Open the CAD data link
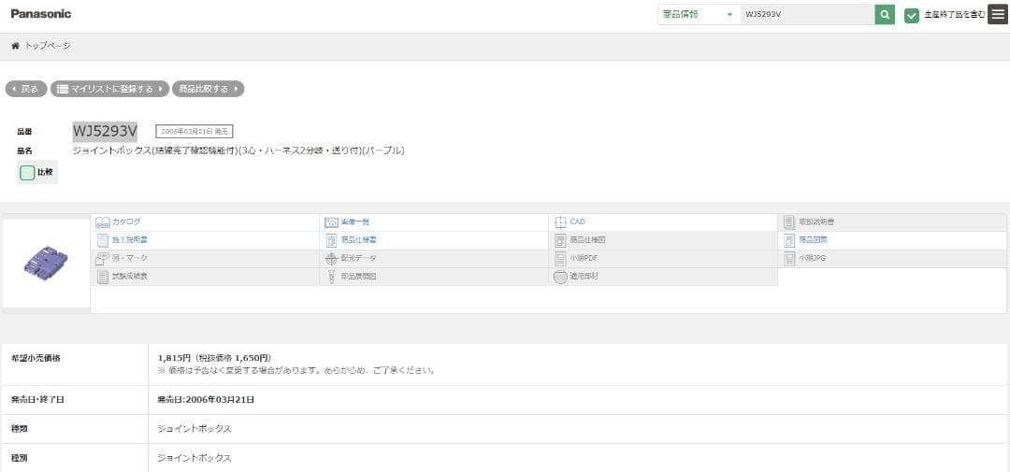Screen dimensions: 1010x472 pos(576,222)
